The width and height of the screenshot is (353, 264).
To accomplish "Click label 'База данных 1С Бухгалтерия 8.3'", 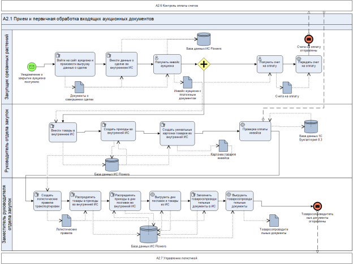I will [311, 138].
